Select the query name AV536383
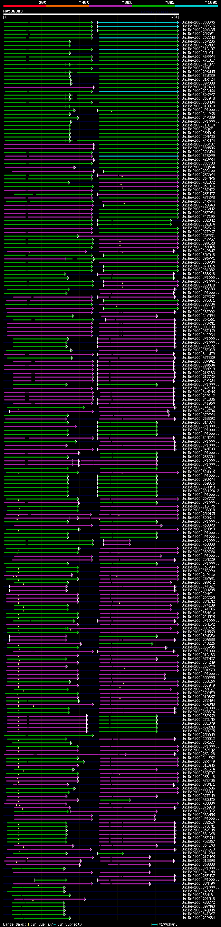The width and height of the screenshot is (221, 927). click(13, 11)
